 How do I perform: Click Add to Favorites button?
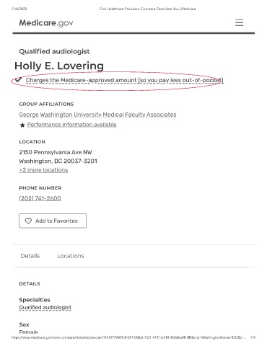(53, 221)
